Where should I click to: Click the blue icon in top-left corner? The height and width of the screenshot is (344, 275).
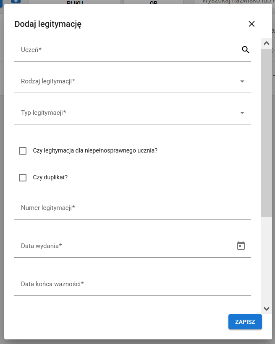pyautogui.click(x=16, y=1)
